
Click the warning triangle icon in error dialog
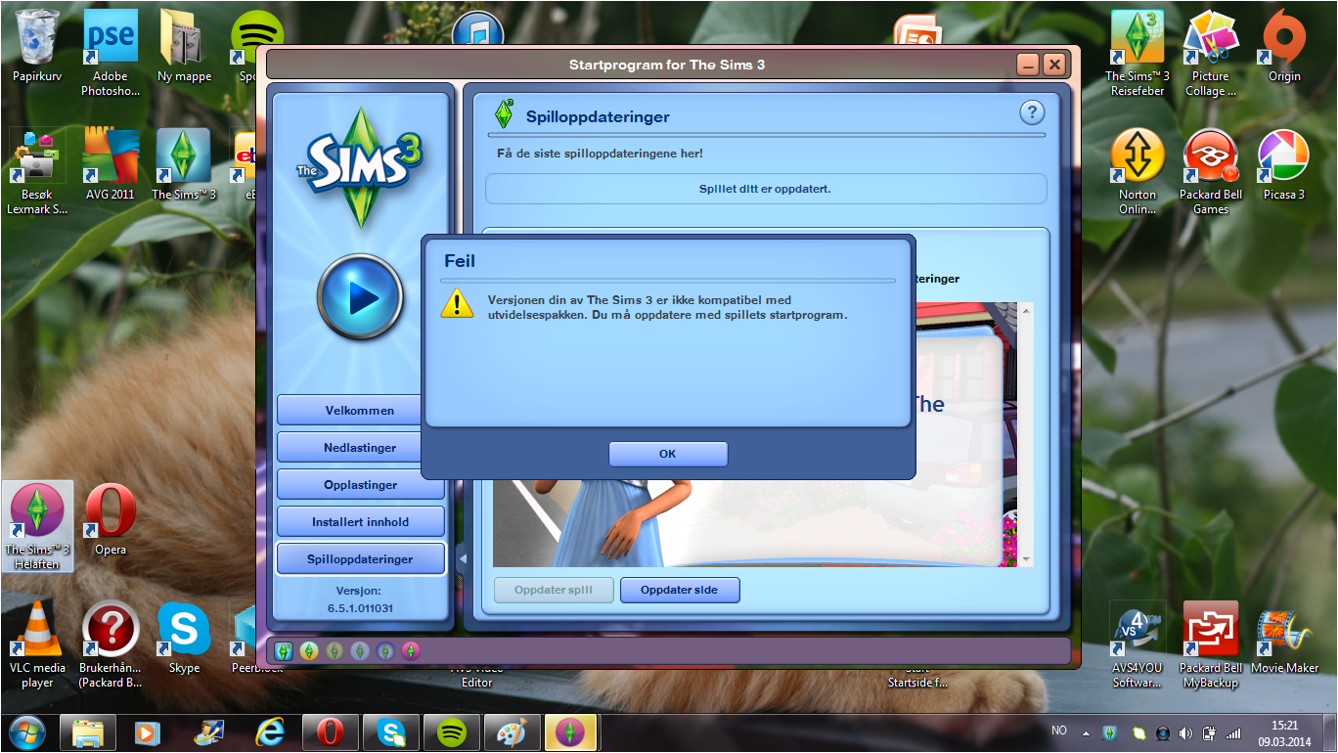coord(456,303)
